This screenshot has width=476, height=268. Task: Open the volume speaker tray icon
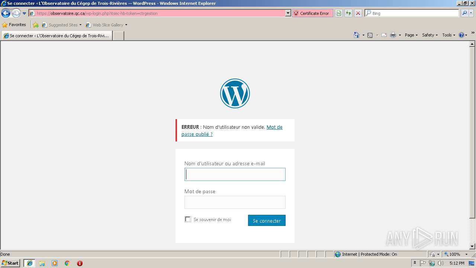[x=440, y=263]
